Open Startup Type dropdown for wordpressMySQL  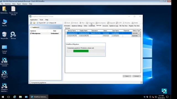139,36
